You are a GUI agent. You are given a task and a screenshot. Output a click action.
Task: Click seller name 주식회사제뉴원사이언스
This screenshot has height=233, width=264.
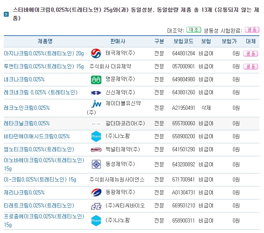[x=117, y=179]
